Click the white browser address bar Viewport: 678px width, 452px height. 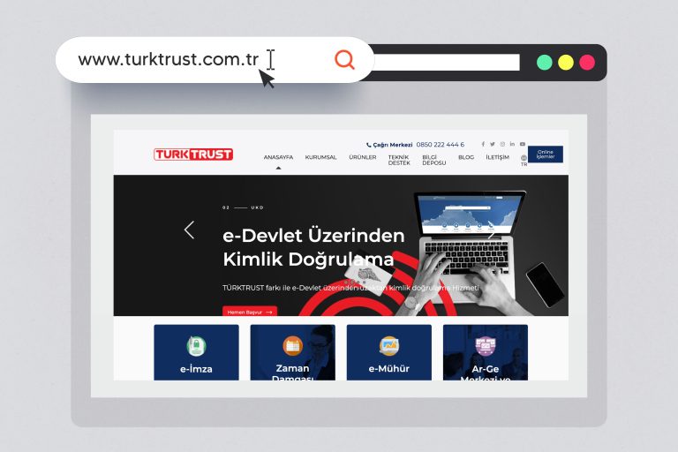(447, 63)
